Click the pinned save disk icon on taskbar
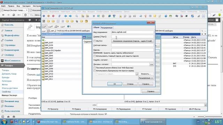223x125 pixels. (x=16, y=122)
